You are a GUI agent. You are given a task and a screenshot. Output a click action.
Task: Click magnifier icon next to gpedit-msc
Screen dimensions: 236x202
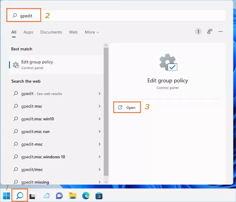click(x=16, y=144)
